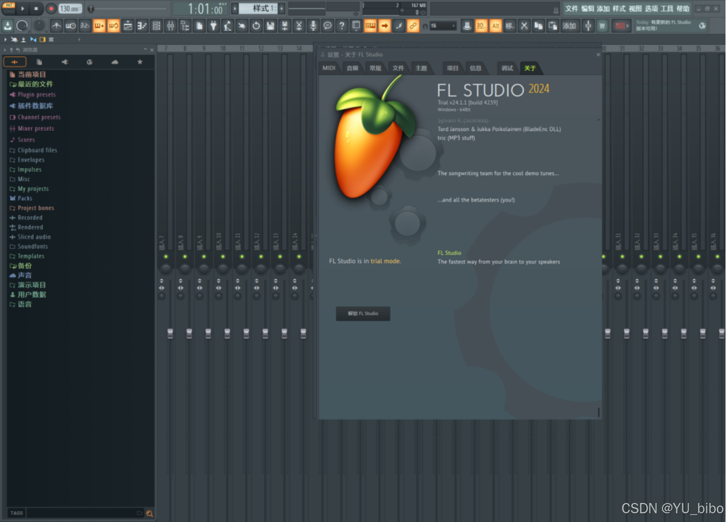Toggle the orange link chain button

point(413,26)
